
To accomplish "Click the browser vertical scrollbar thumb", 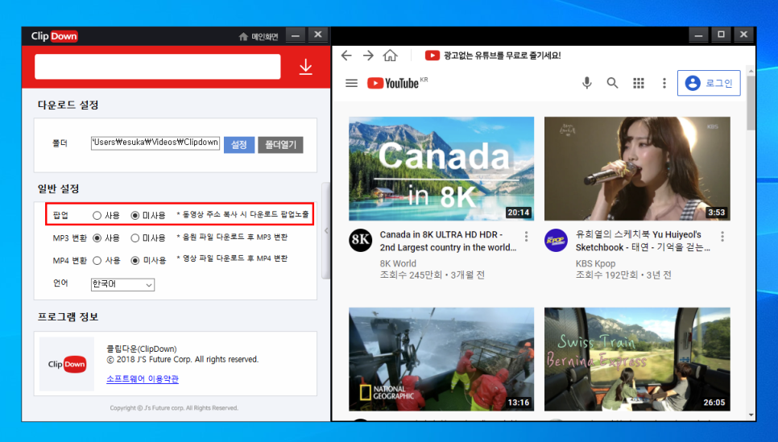I will pyautogui.click(x=751, y=103).
